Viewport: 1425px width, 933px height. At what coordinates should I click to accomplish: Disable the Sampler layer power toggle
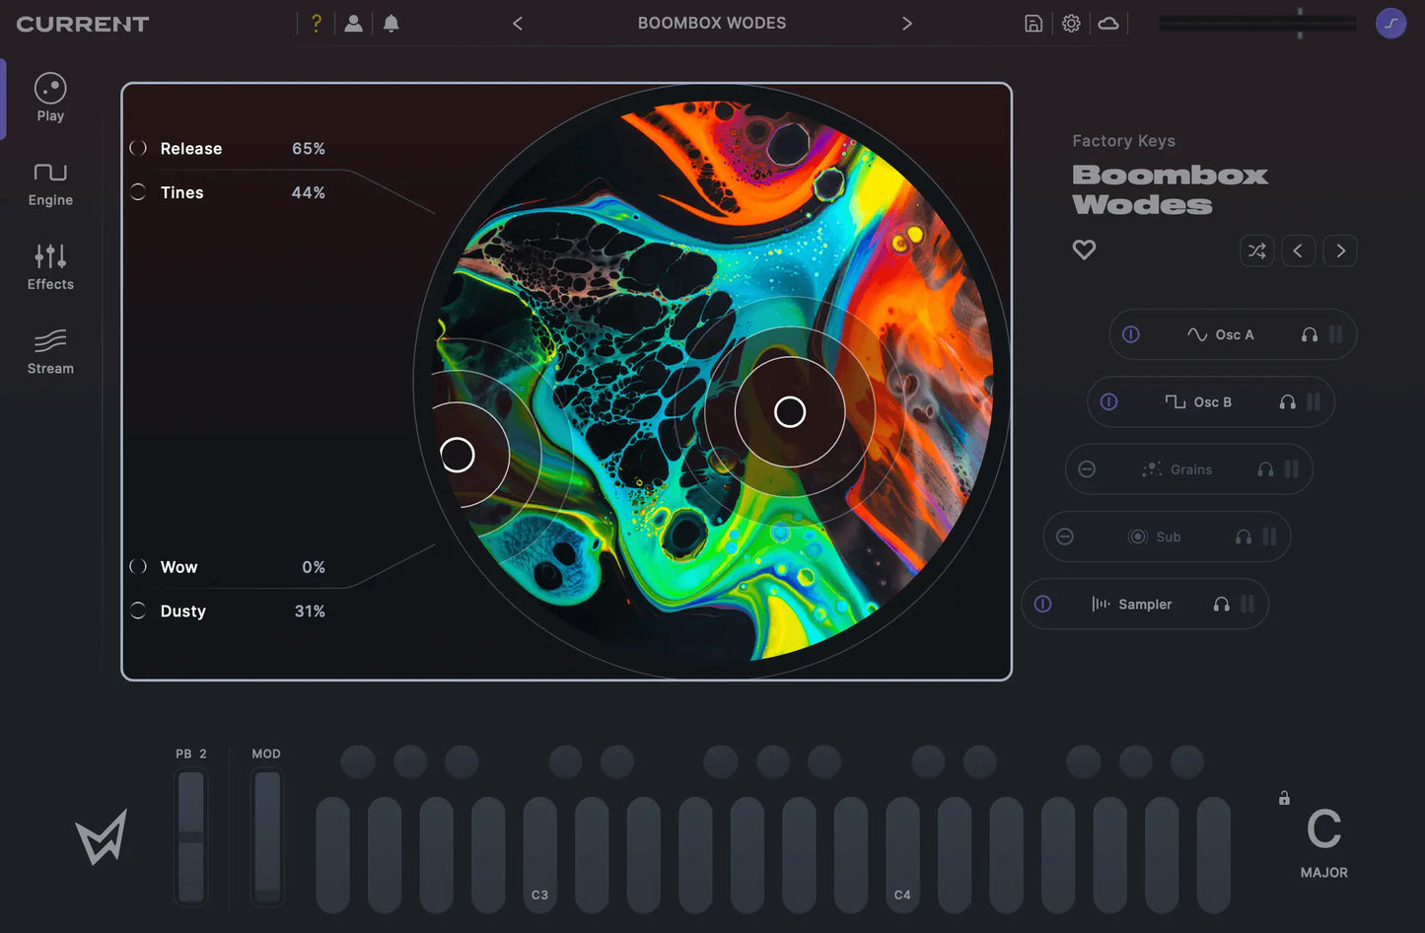tap(1043, 605)
